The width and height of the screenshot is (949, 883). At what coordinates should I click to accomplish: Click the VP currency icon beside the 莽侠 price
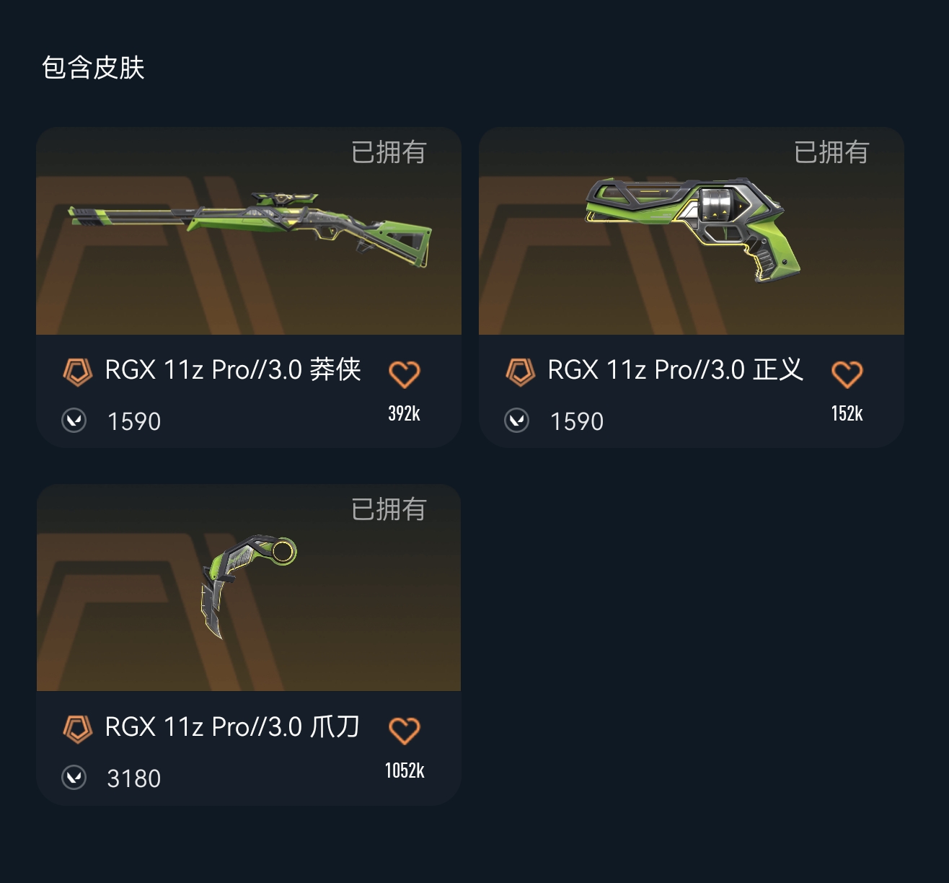[x=74, y=421]
